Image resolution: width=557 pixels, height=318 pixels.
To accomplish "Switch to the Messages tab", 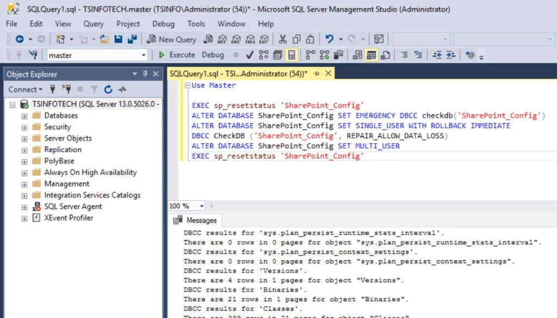I will 195,220.
